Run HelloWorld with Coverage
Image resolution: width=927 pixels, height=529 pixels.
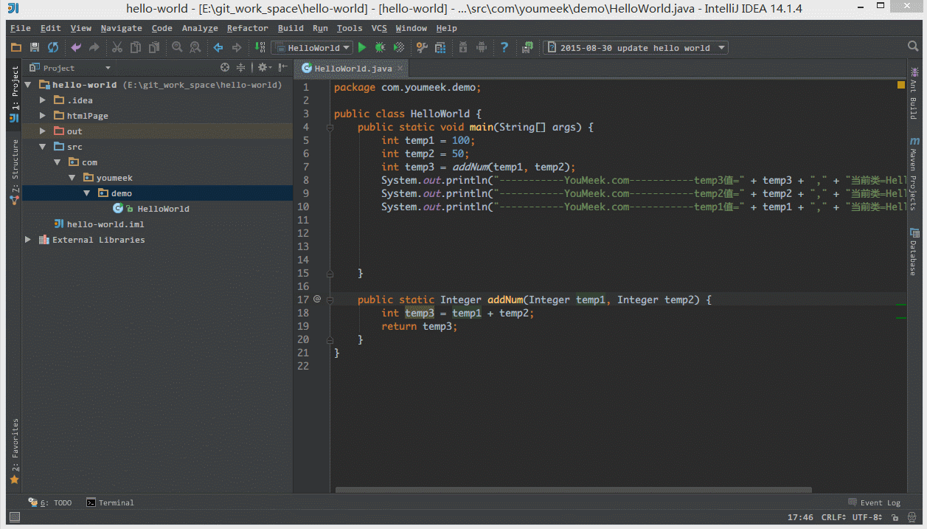click(x=398, y=46)
